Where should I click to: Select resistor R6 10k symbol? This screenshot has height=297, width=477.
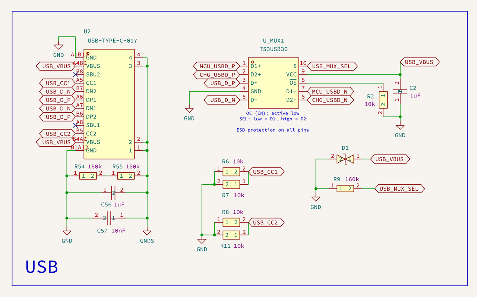coord(232,171)
